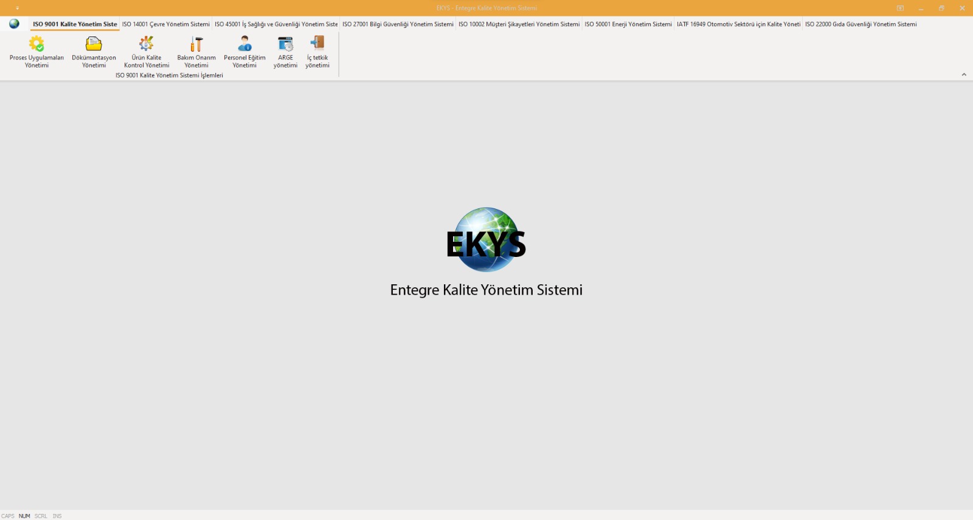Click the globe application menu button
The height and width of the screenshot is (520, 973).
[x=14, y=24]
